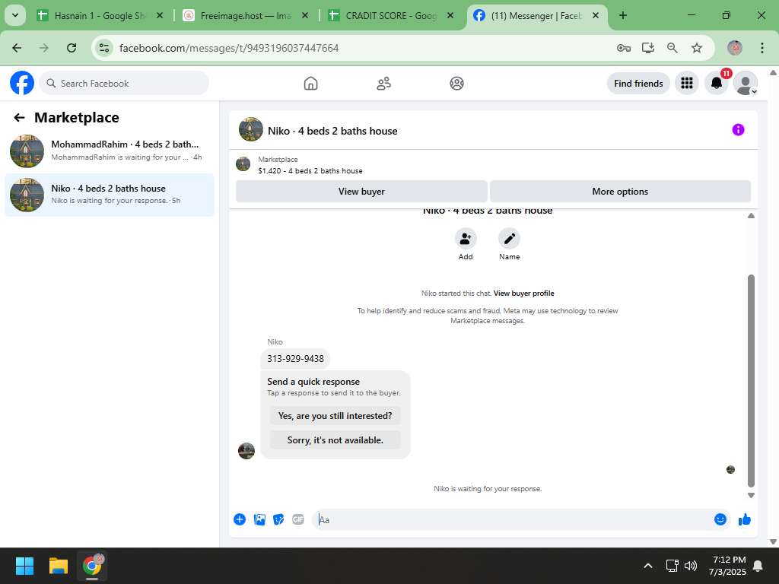779x584 pixels.
Task: Open the Windows Start menu
Action: point(24,566)
